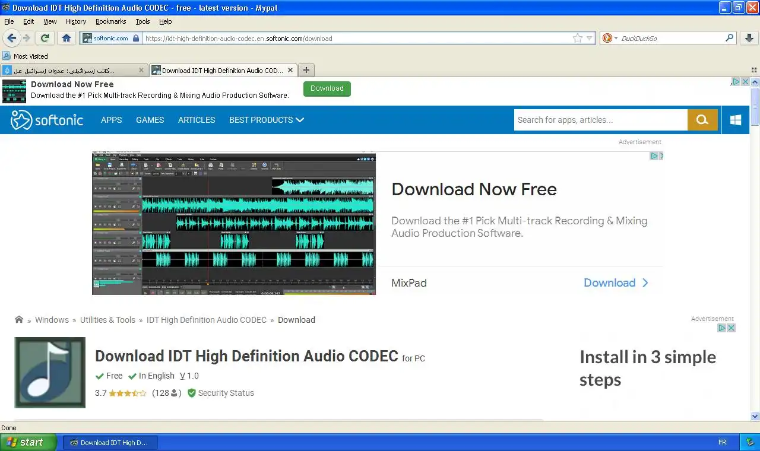Open a new tab with plus button

coord(306,70)
